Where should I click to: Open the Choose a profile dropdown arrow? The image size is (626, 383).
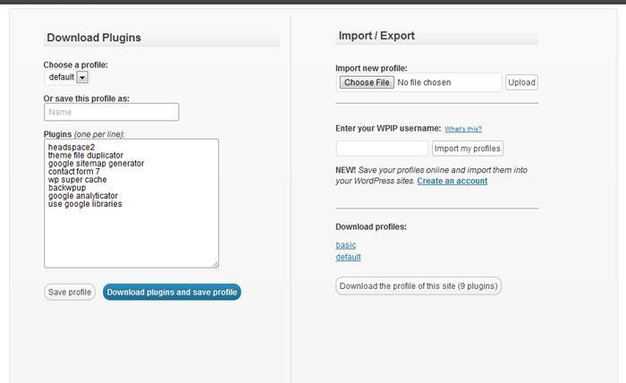tap(82, 77)
